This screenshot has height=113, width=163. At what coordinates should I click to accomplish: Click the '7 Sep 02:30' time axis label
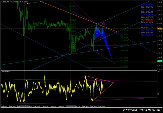94,106
